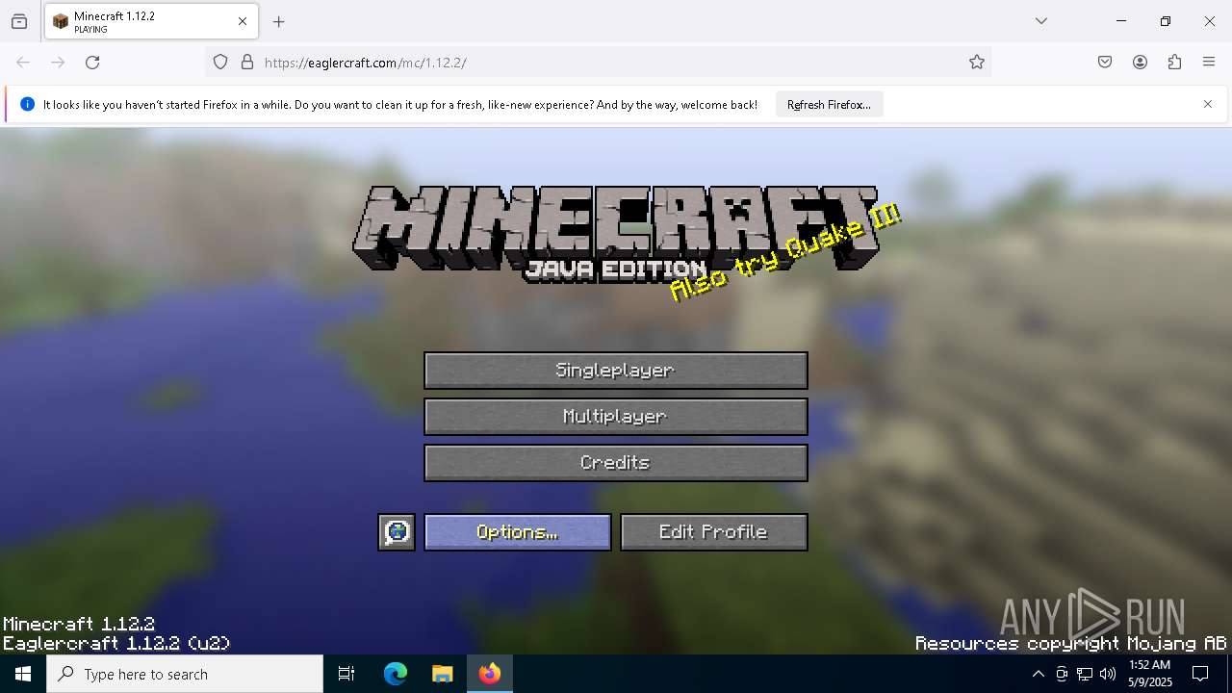
Task: Open Save to Pocket icon
Action: pos(1105,63)
